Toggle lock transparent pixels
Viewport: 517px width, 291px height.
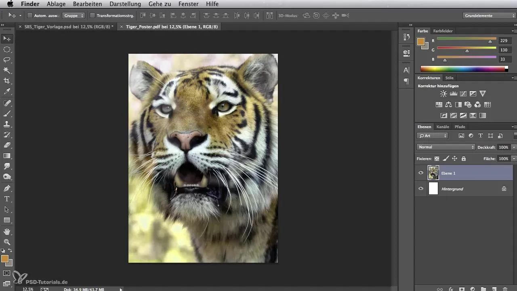pyautogui.click(x=437, y=159)
